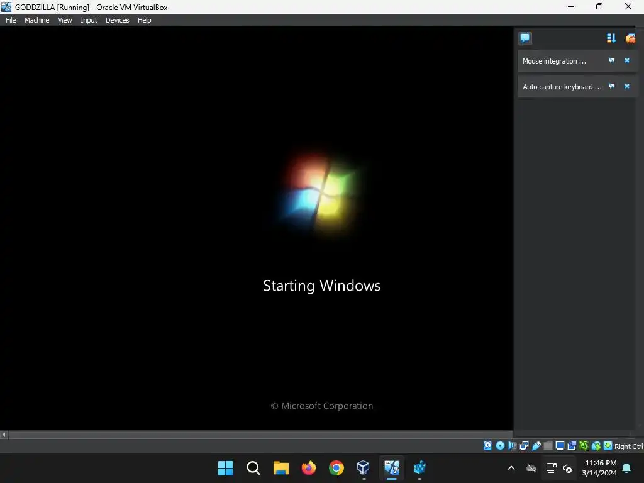644x483 pixels.
Task: Open network settings from the tray
Action: pyautogui.click(x=551, y=468)
